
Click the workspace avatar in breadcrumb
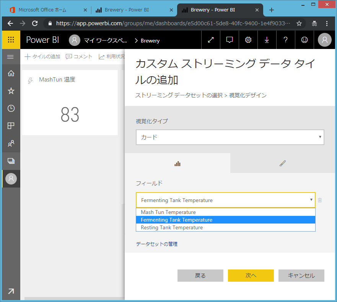(74, 40)
